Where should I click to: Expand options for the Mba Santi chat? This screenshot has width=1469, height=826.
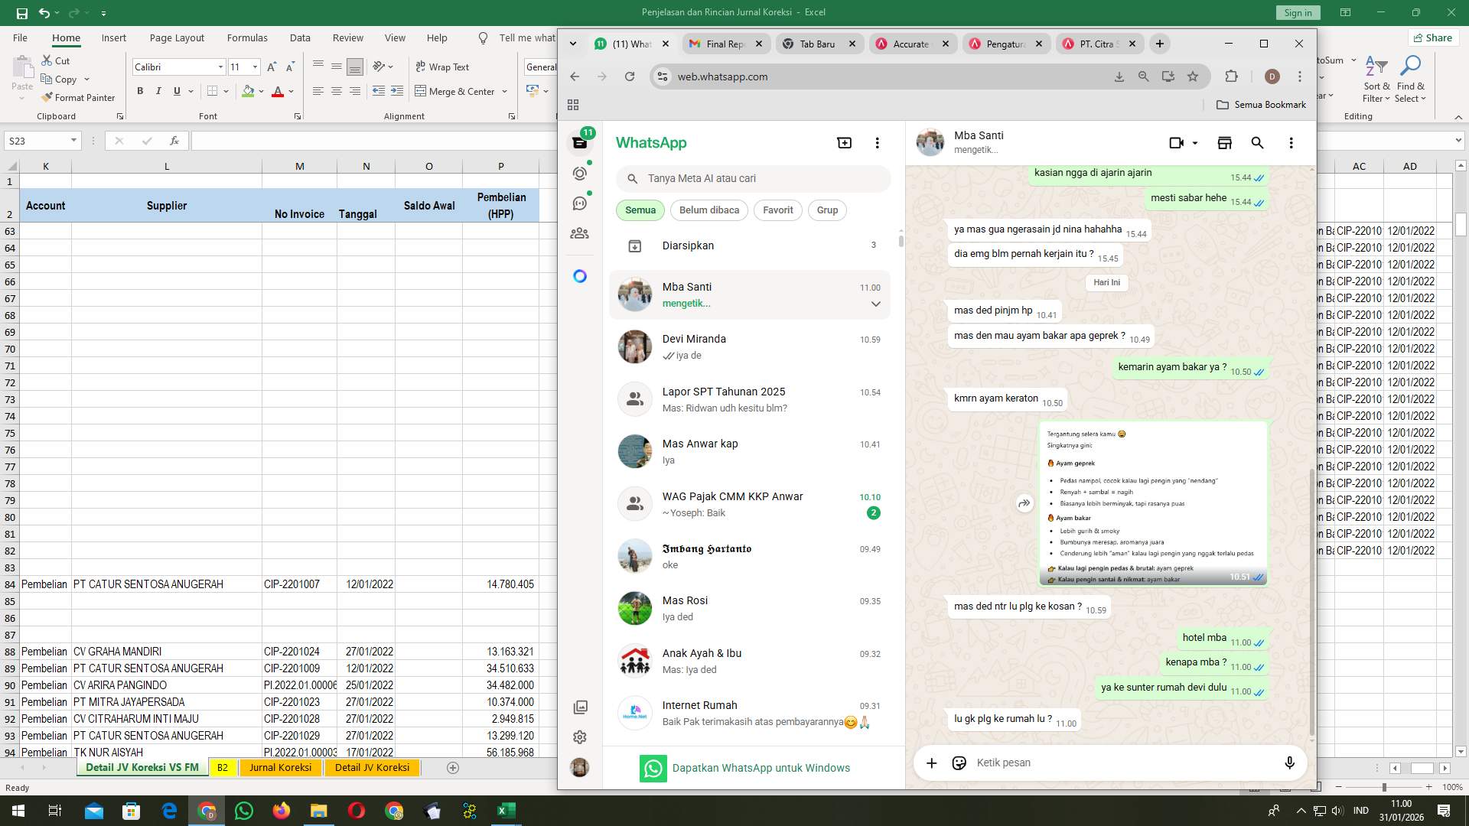pyautogui.click(x=875, y=304)
